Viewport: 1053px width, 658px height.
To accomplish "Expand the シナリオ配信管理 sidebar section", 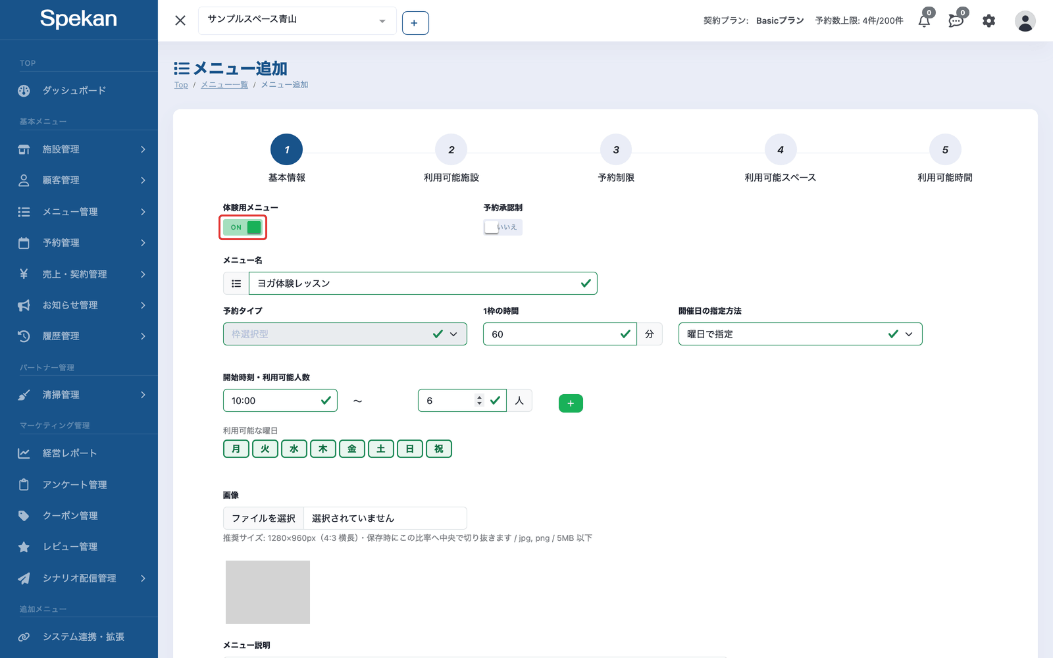I will [79, 578].
